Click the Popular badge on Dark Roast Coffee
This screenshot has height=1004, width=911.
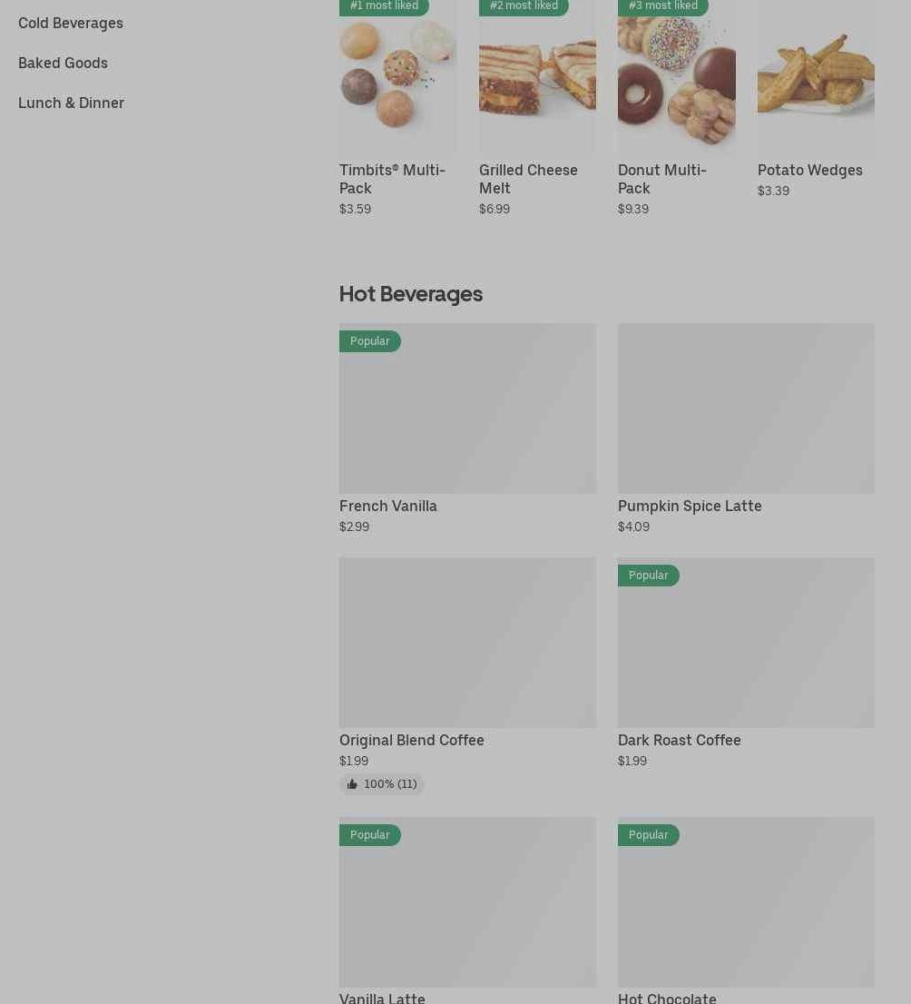click(x=648, y=576)
